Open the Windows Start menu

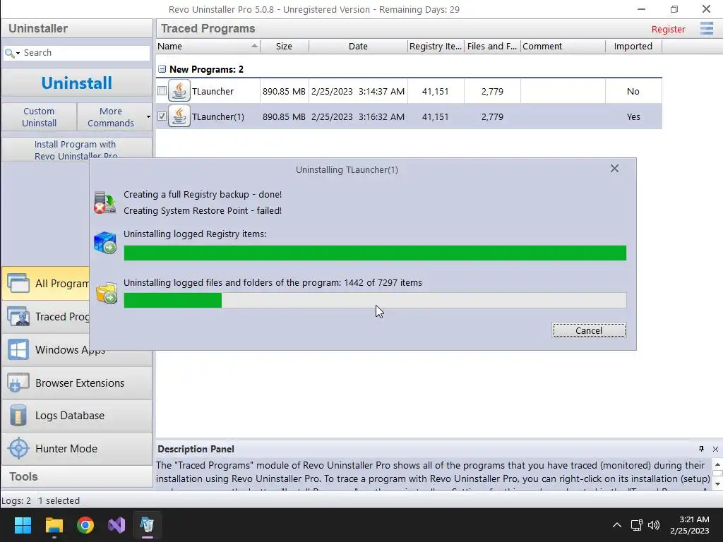[23, 525]
